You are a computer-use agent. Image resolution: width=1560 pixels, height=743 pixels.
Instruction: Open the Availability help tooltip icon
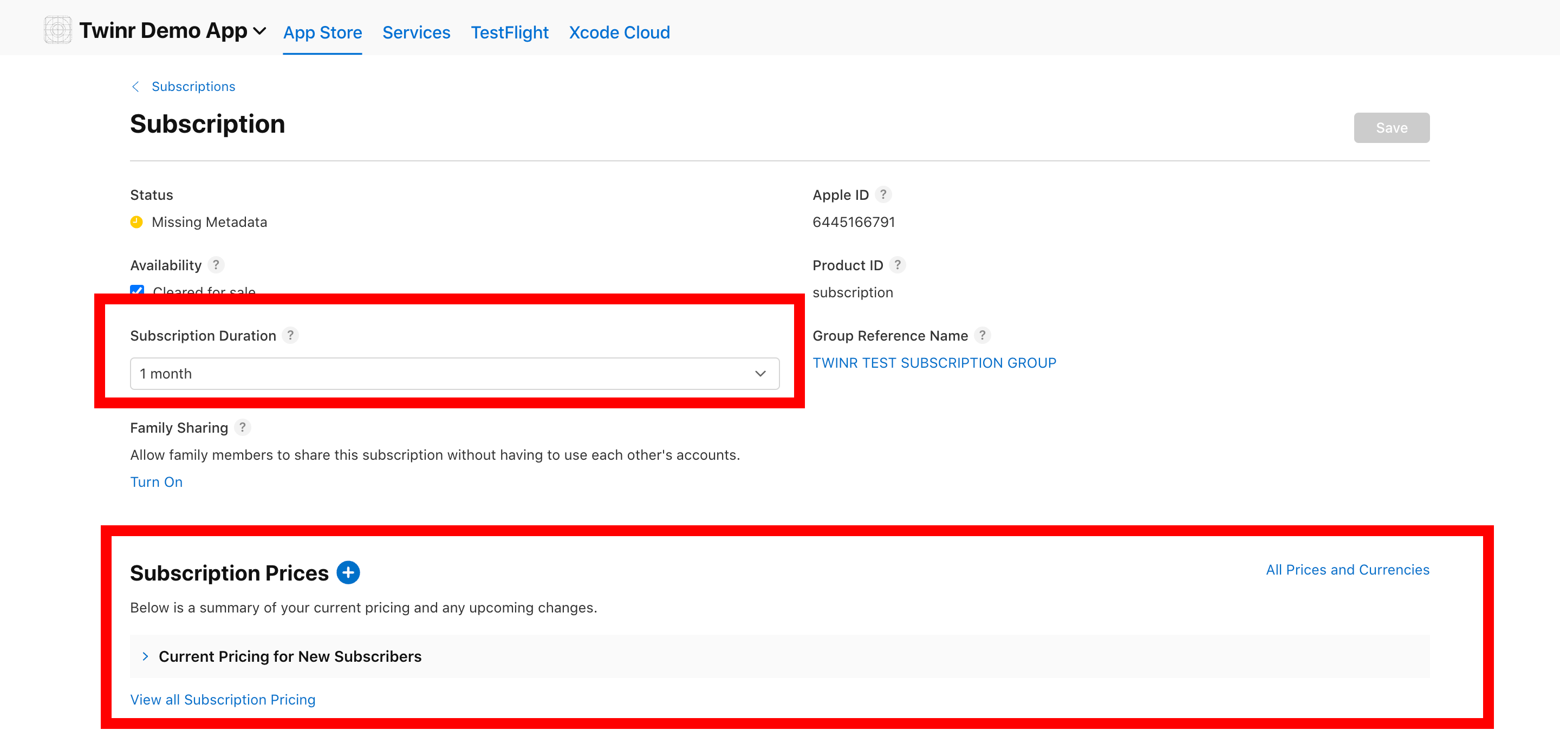coord(216,265)
